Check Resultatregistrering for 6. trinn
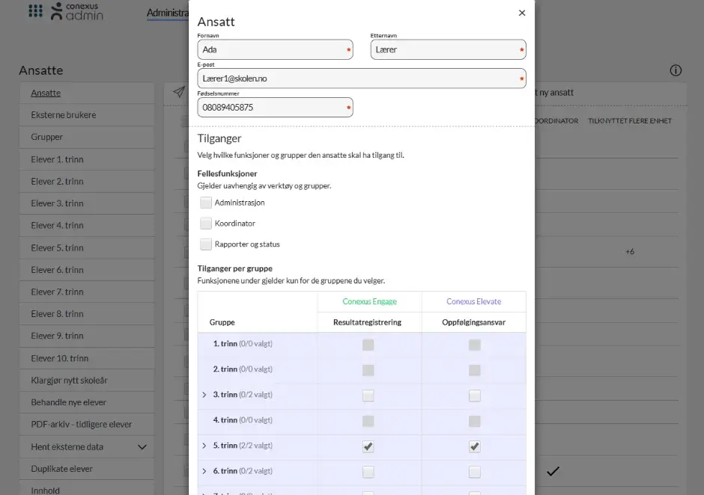 [x=368, y=472]
